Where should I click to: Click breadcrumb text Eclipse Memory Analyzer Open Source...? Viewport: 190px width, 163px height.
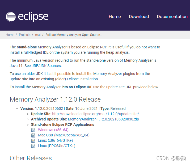(x=74, y=35)
